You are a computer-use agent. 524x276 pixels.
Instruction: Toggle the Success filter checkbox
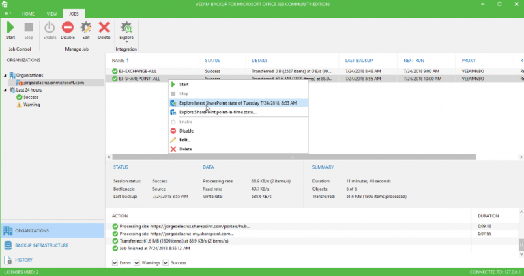pyautogui.click(x=166, y=263)
